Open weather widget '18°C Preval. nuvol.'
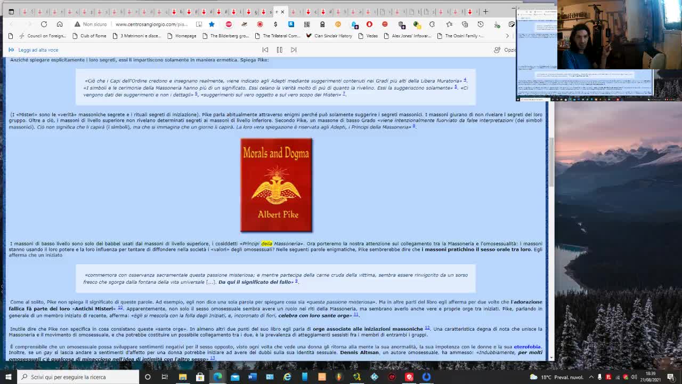This screenshot has width=682, height=384. pos(558,377)
